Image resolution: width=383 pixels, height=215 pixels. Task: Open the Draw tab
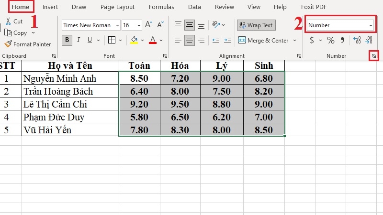click(x=79, y=7)
